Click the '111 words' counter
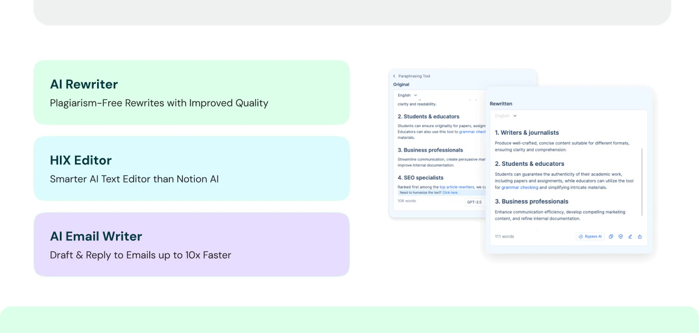Viewport: 699px width, 333px height. point(504,236)
